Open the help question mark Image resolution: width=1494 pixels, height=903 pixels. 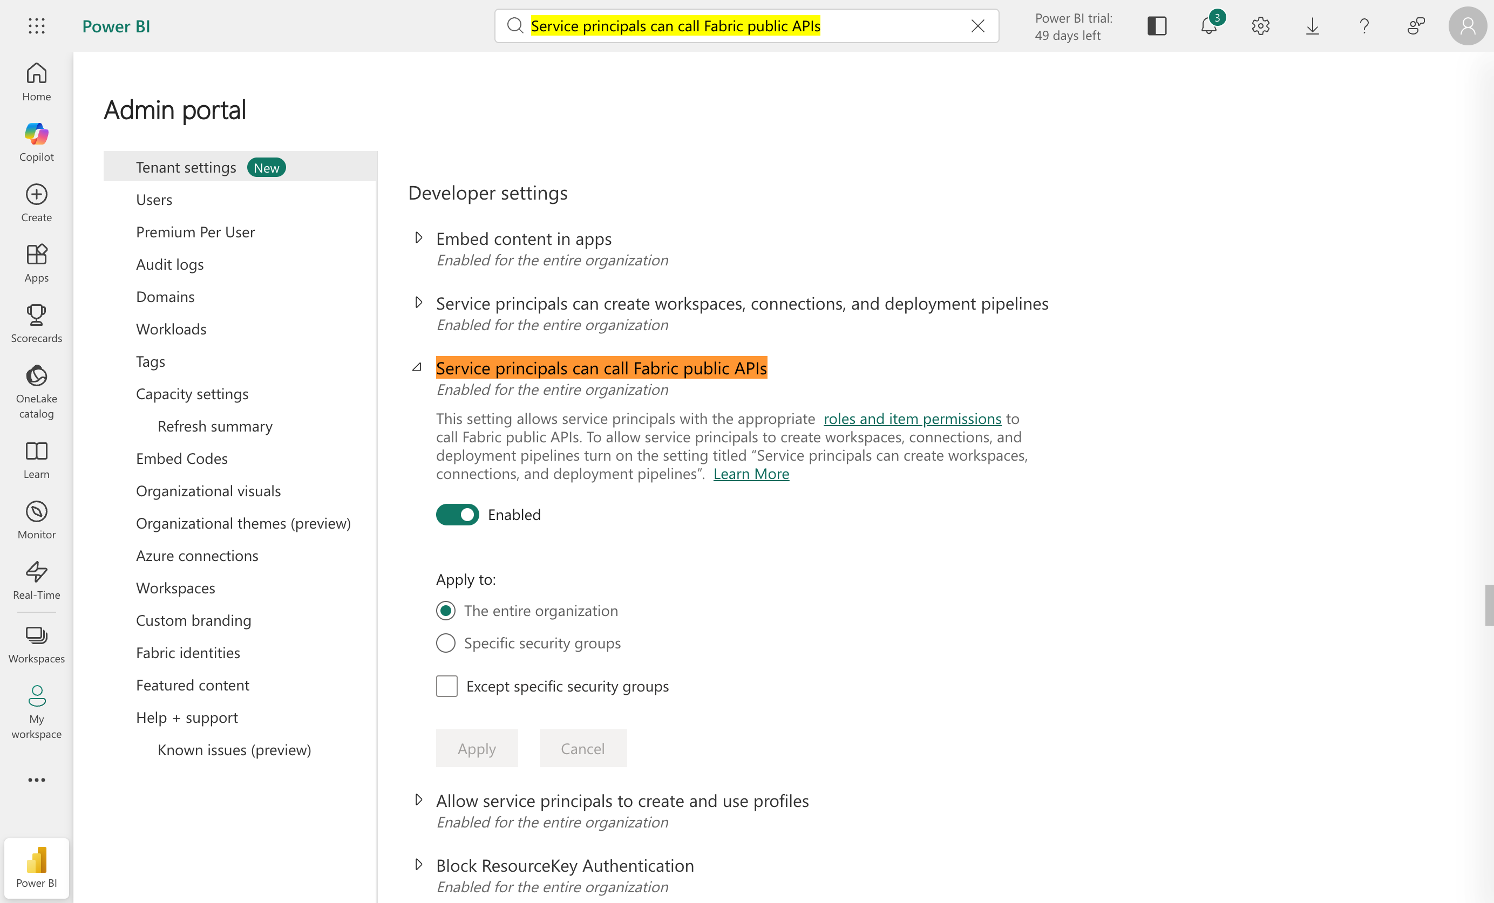click(1364, 26)
